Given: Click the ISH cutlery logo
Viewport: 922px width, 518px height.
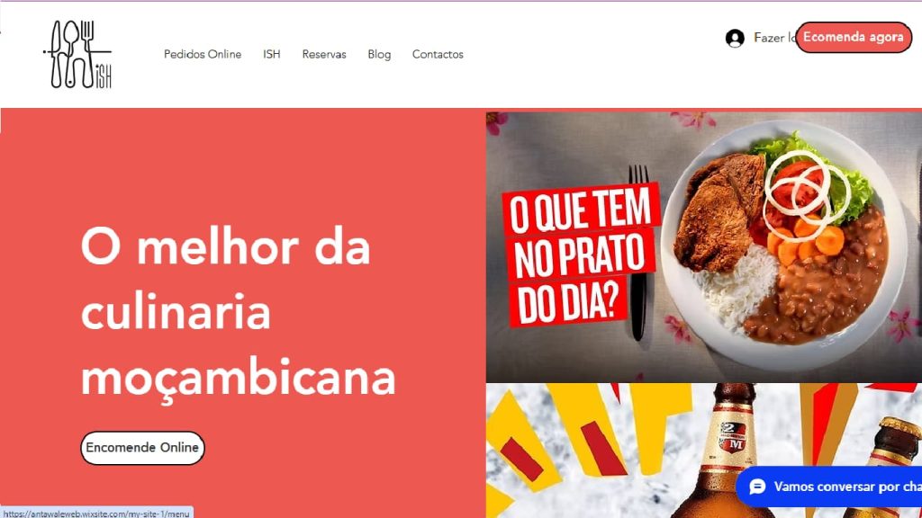Looking at the screenshot, I should click(77, 54).
